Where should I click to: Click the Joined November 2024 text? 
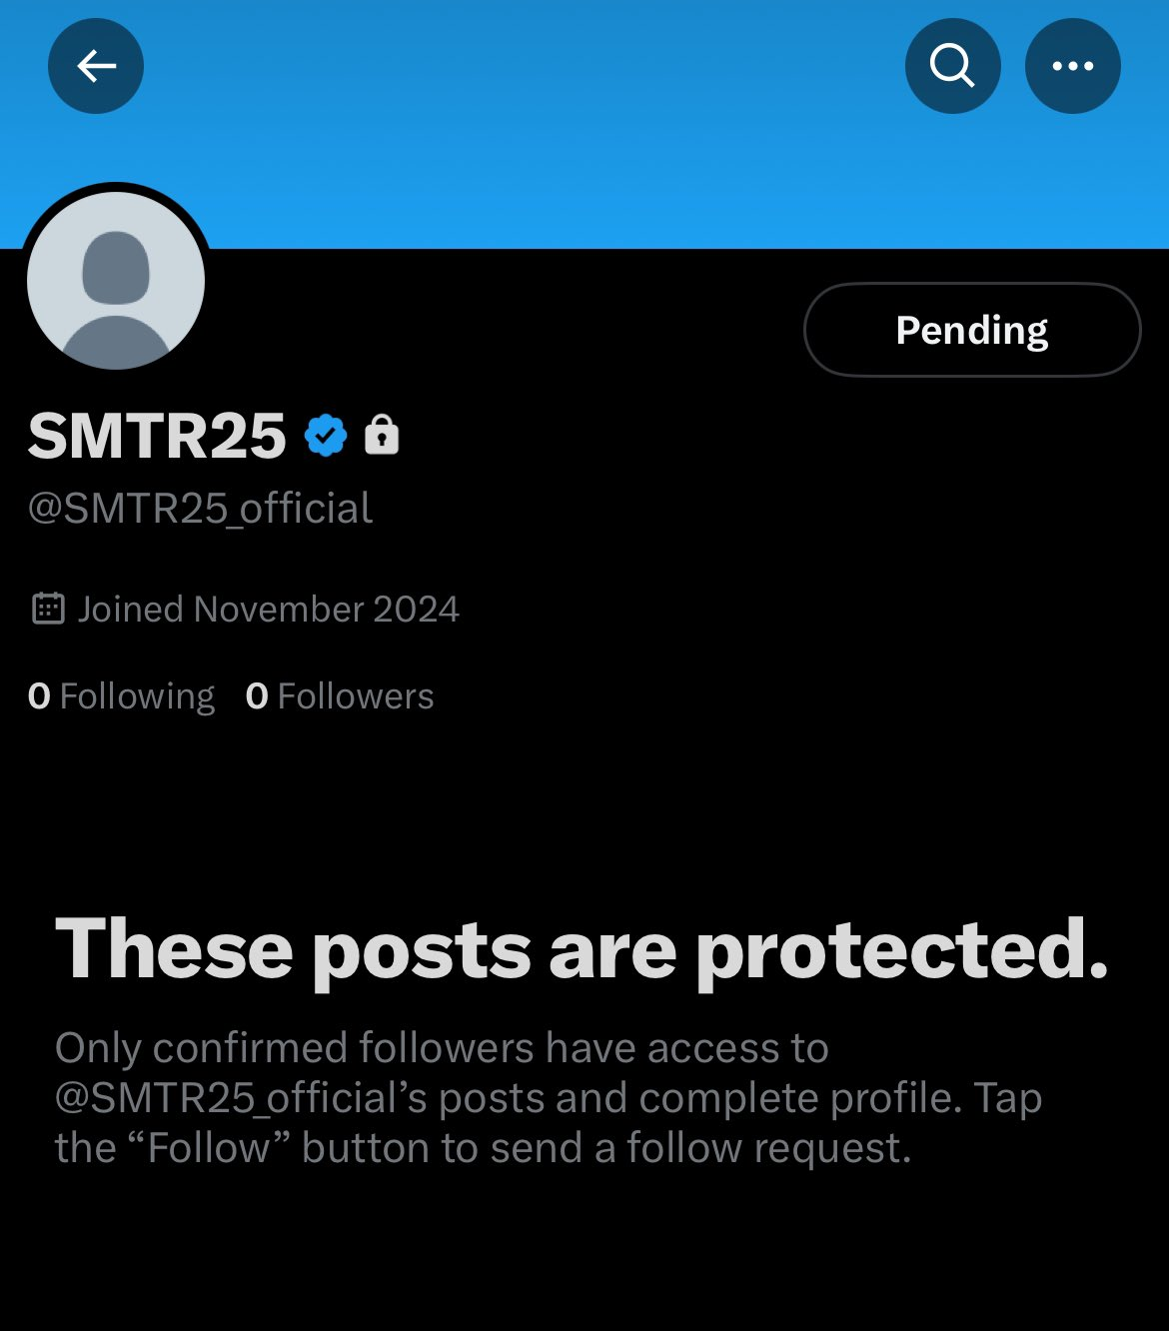click(x=269, y=610)
